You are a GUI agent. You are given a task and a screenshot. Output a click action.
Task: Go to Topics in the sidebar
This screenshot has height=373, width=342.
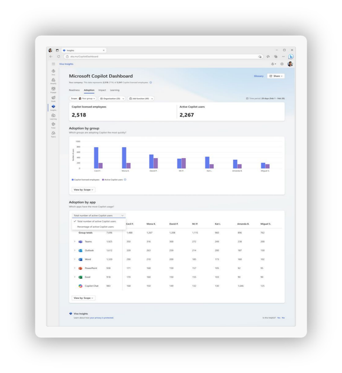[53, 134]
